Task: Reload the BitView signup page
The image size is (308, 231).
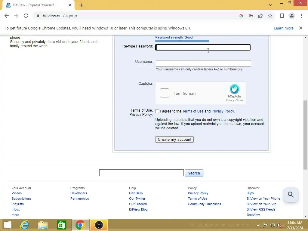Action: point(26,16)
